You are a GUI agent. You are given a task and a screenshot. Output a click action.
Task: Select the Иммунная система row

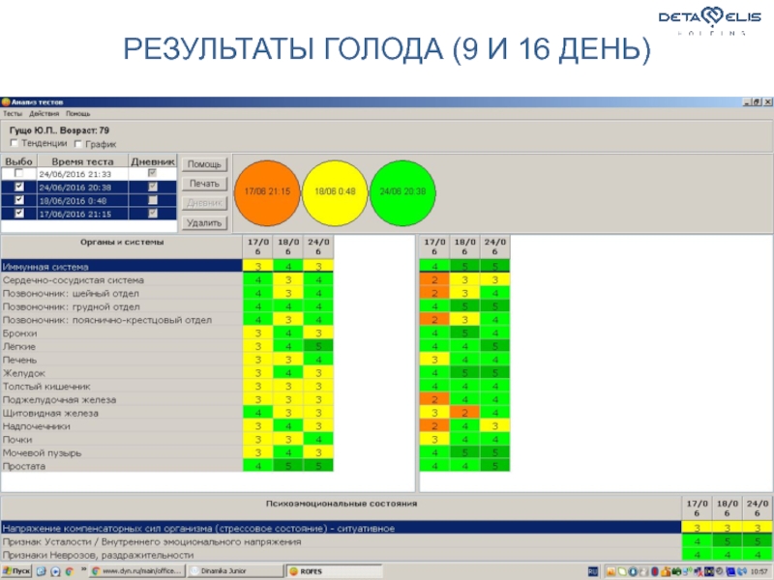pyautogui.click(x=120, y=266)
